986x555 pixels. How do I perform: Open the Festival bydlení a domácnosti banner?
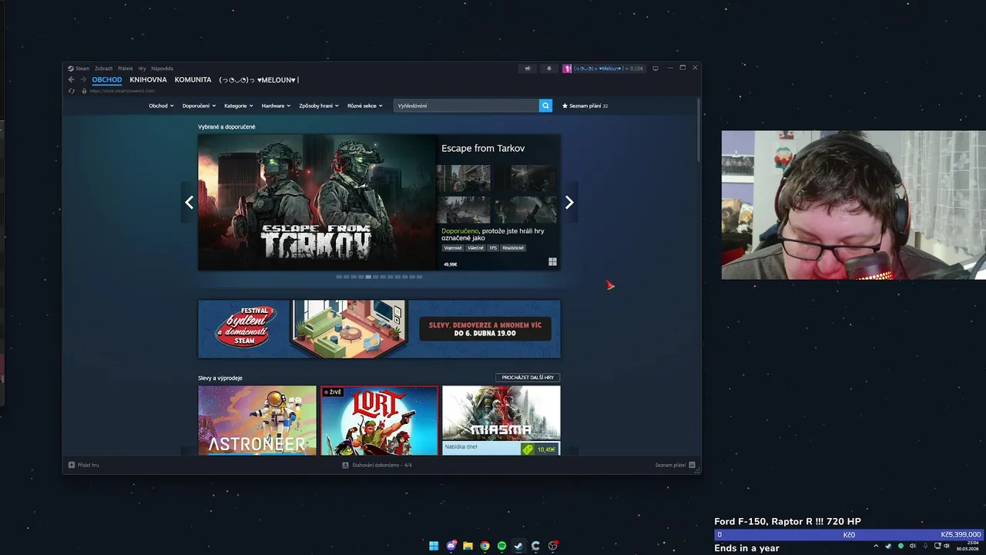pos(379,329)
